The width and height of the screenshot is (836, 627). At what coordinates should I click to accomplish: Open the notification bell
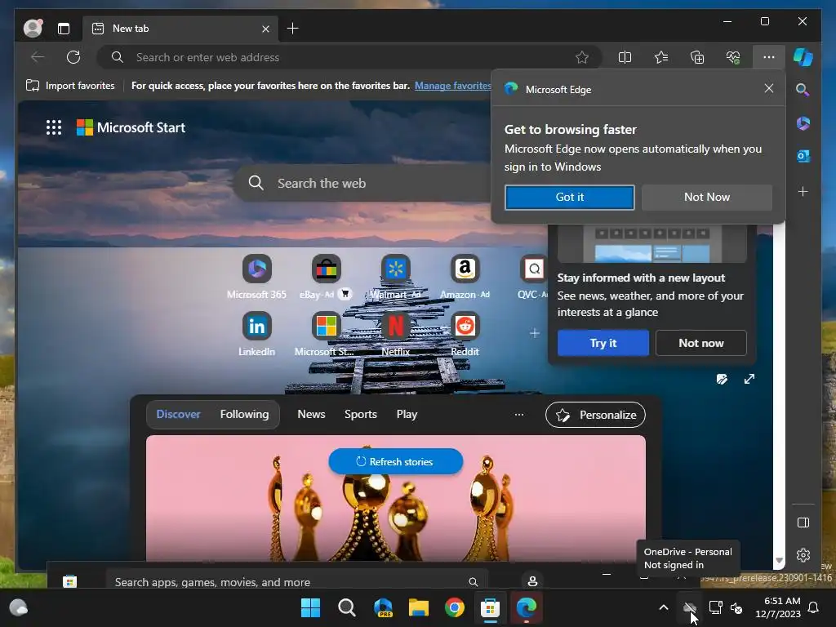coord(814,607)
